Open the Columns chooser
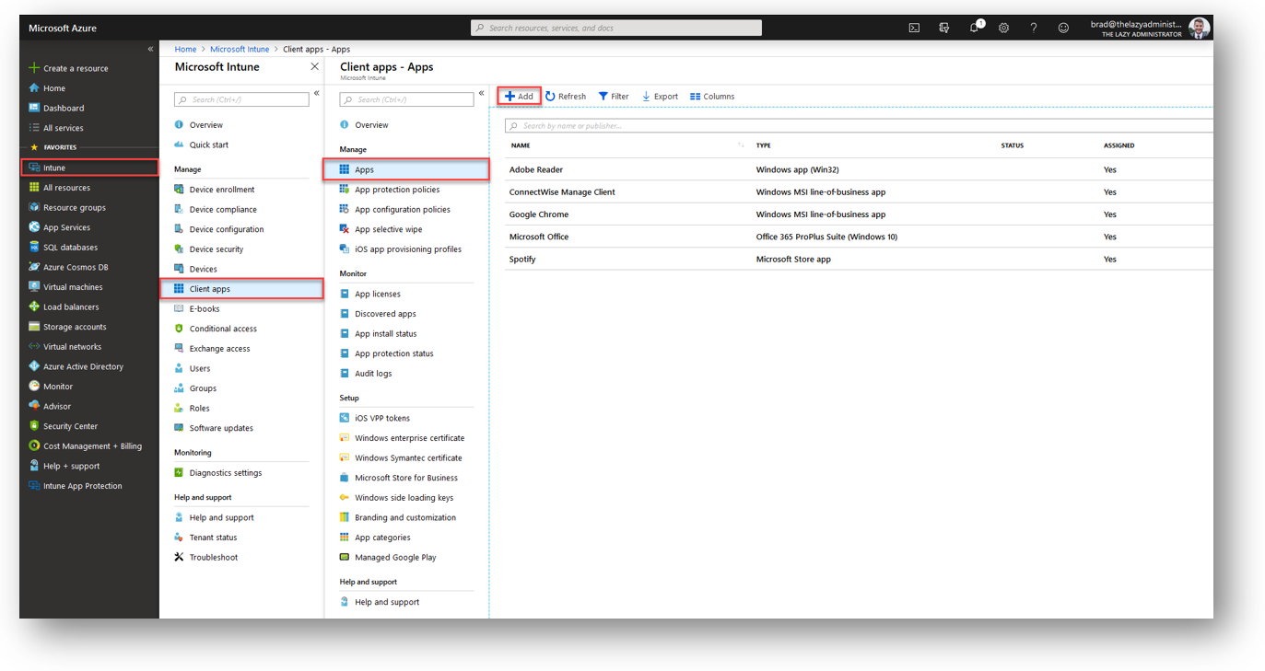Screen dimensions: 1265x671 [712, 96]
